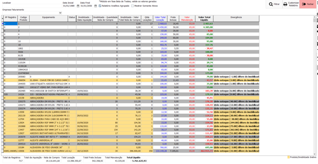Viewport: 318px width, 164px height.
Task: Click the first row's indicator arrow
Action: point(3,24)
